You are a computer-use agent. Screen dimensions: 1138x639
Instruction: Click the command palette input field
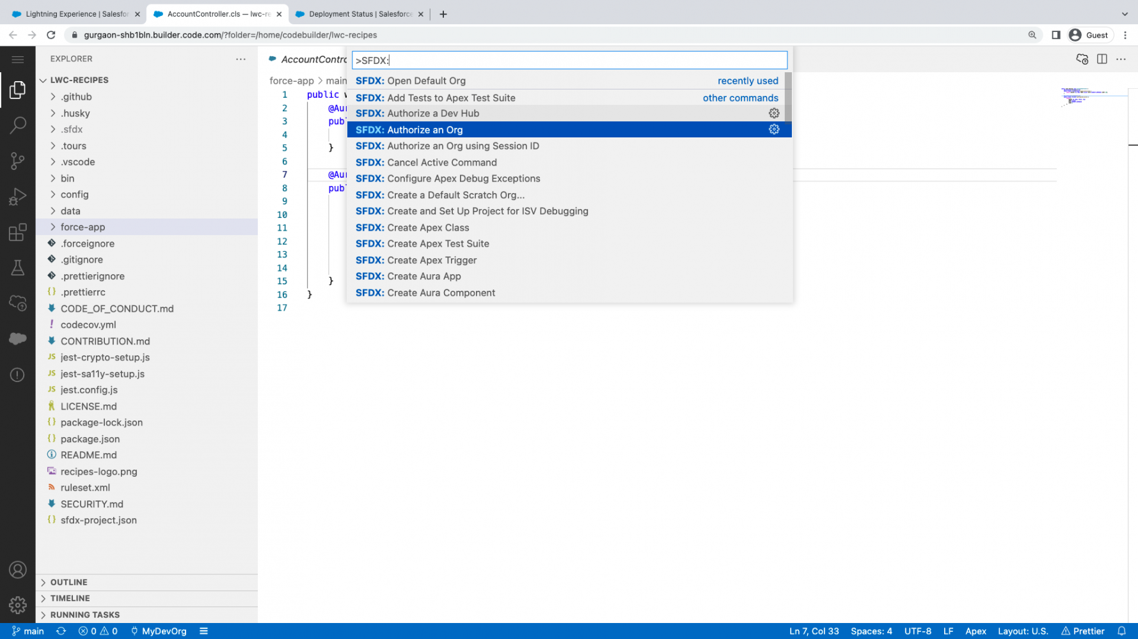click(569, 60)
